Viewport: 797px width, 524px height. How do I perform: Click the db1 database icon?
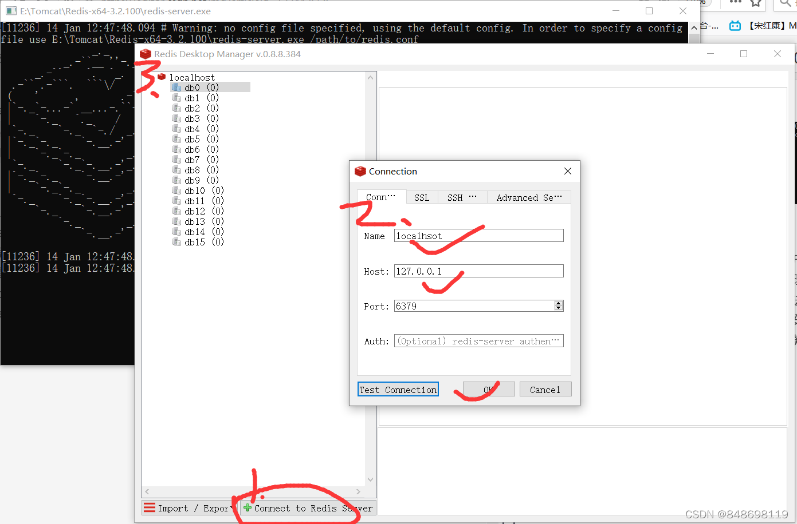176,98
